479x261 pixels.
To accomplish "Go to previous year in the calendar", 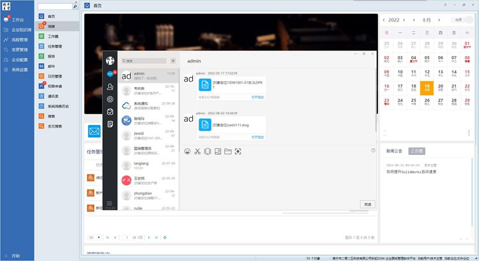I will [x=384, y=20].
